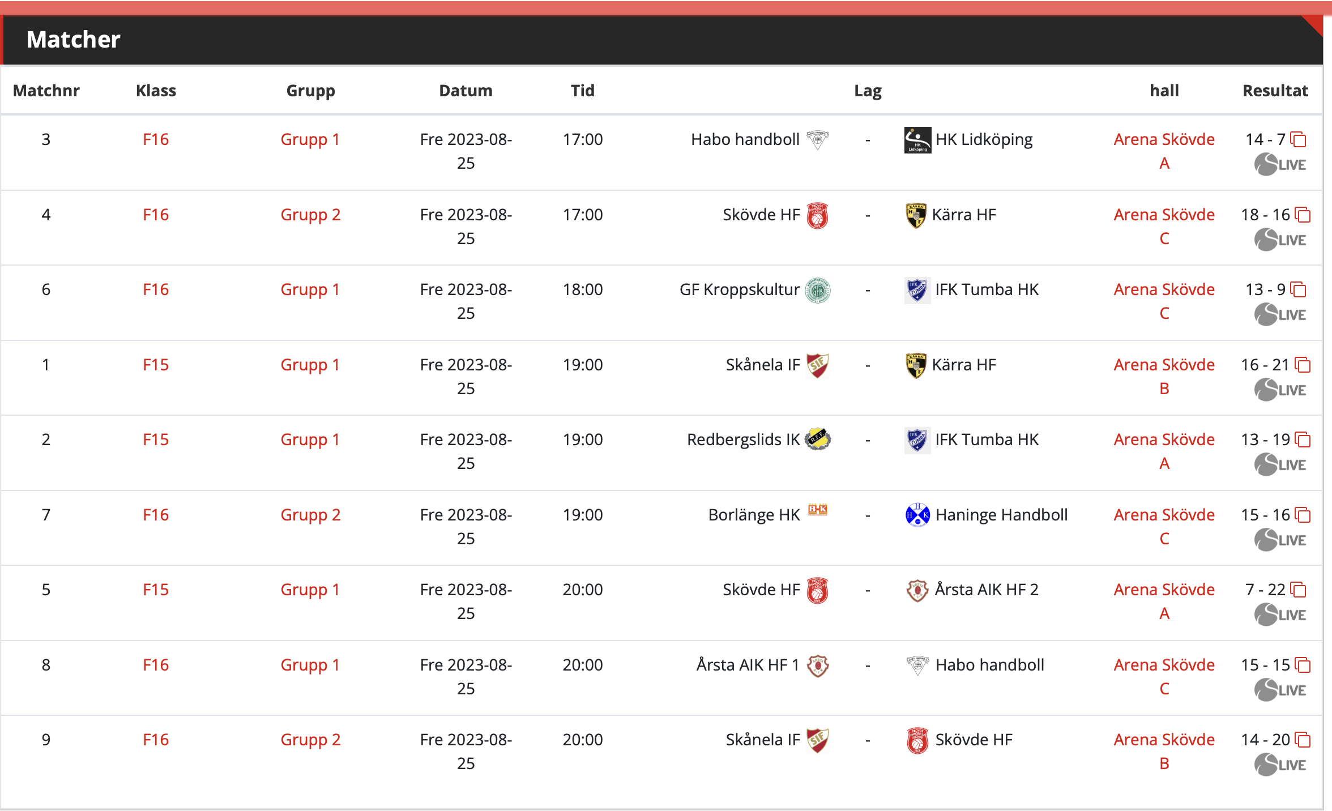The height and width of the screenshot is (811, 1332).
Task: Open Grupp 2 link for match 7
Action: 310,515
